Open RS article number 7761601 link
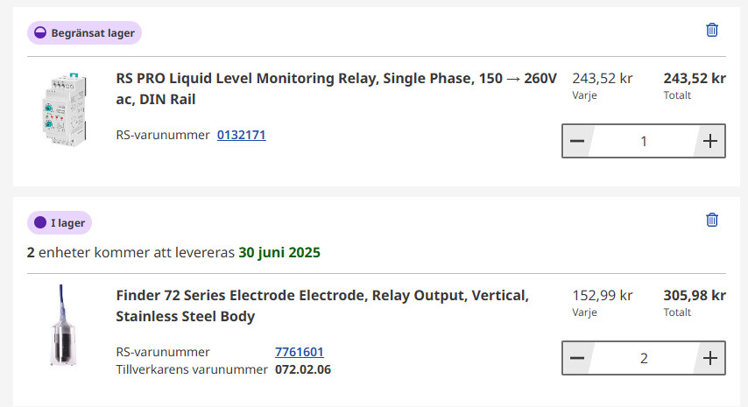This screenshot has height=407, width=748. tap(300, 352)
